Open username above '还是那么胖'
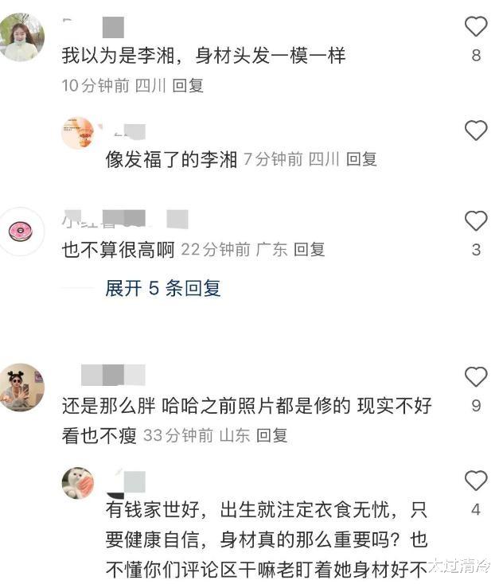The image size is (499, 584). tap(113, 375)
